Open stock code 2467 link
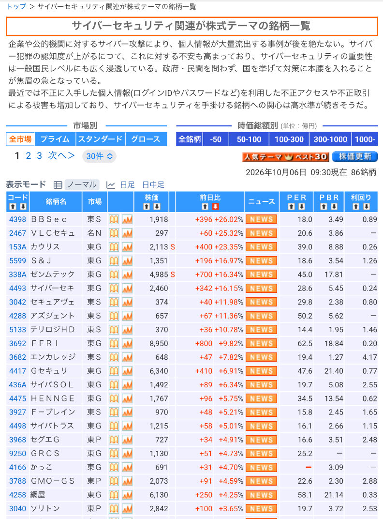This screenshot has height=519, width=383. point(17,233)
